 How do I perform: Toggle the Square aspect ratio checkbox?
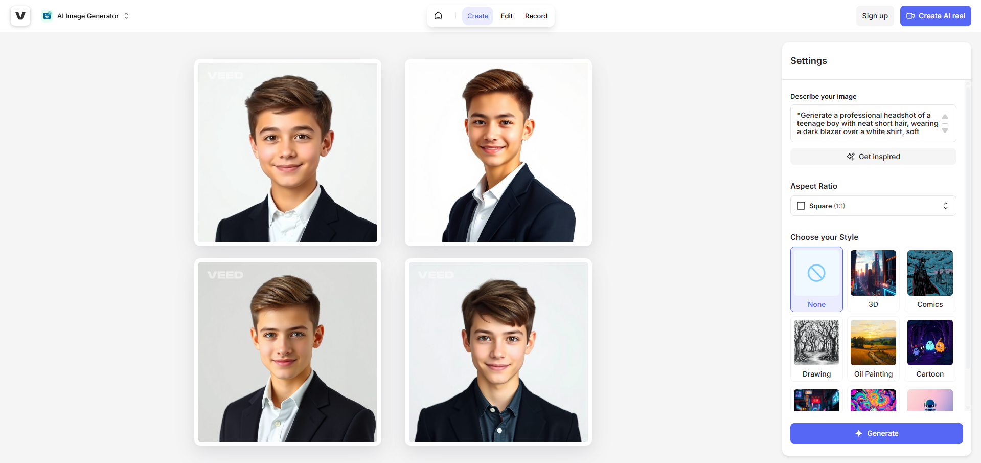coord(801,205)
